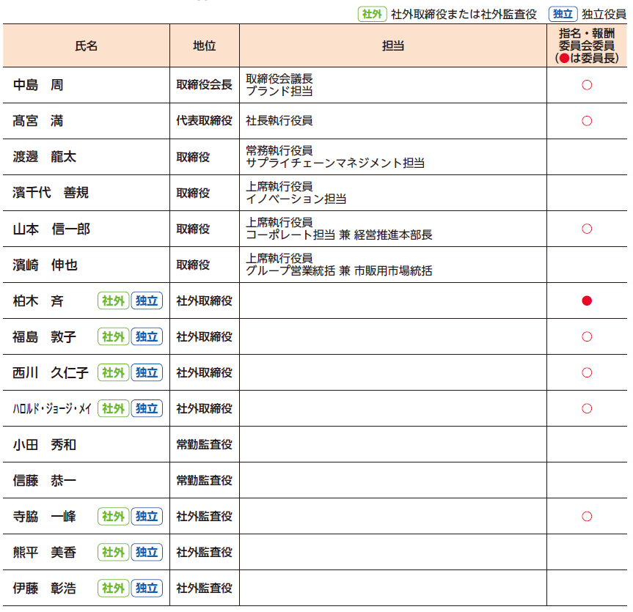633x612 pixels.
Task: Click the 社外 badge beside 柏木 斉
Action: pyautogui.click(x=113, y=301)
